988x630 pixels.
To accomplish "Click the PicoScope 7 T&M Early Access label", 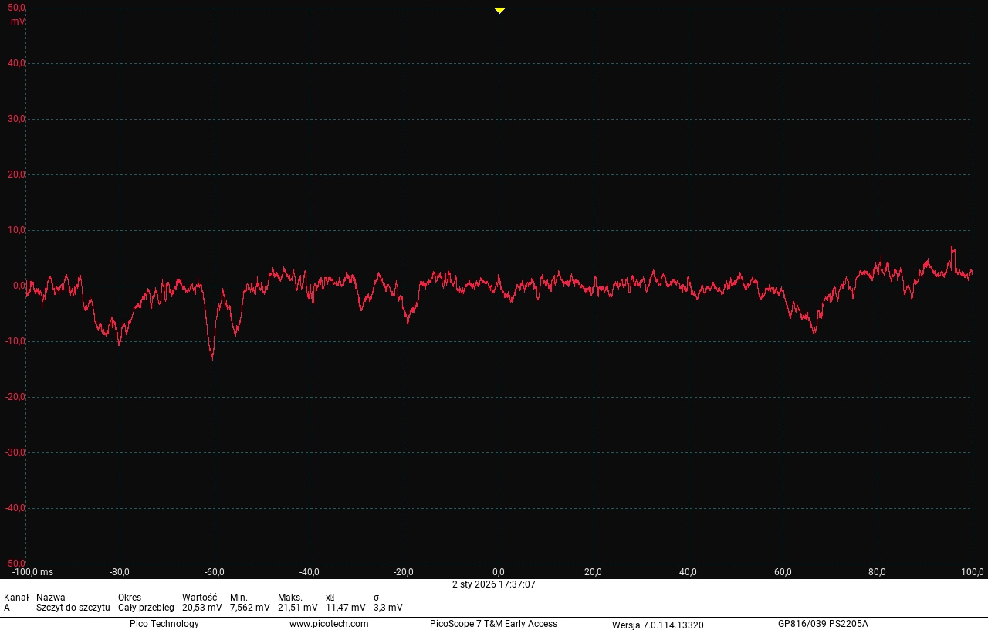I will click(493, 624).
